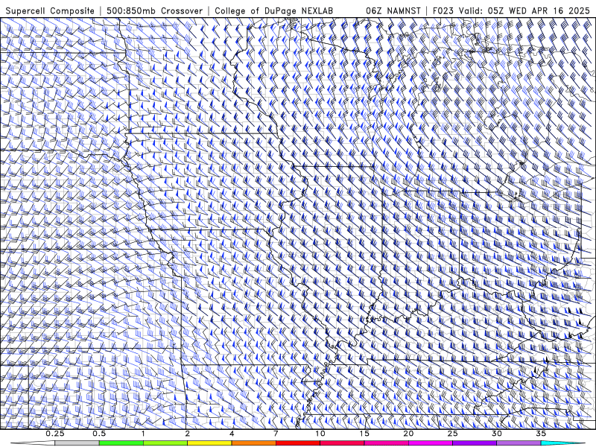This screenshot has height=447, width=596.
Task: Select the green 0.5–1 color bar segment
Action: [x=121, y=443]
